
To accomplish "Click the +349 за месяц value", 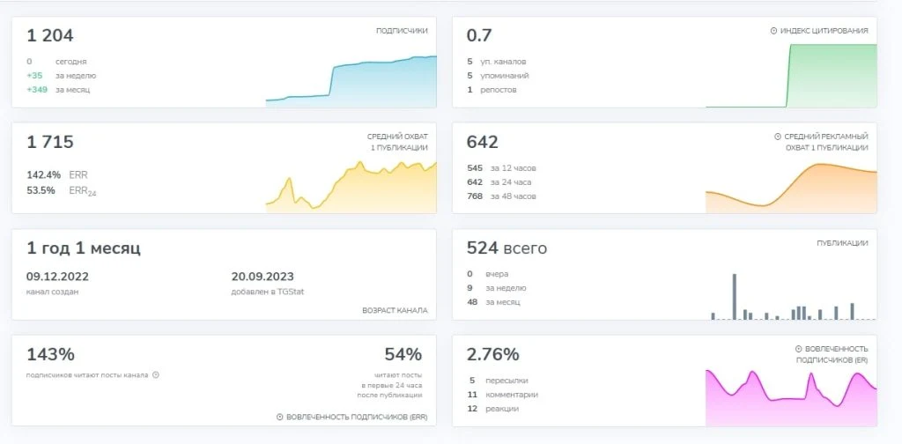I will (58, 90).
